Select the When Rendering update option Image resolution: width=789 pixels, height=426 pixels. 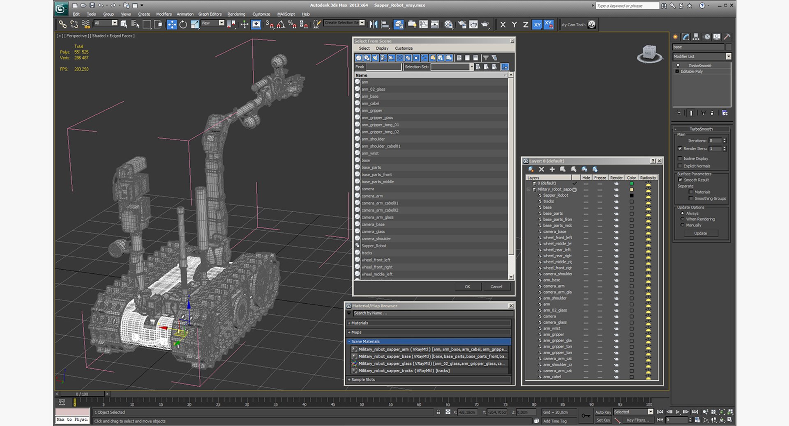click(683, 219)
